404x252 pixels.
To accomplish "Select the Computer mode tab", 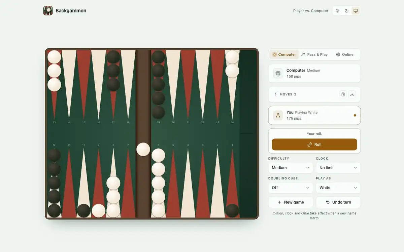I will click(x=284, y=54).
